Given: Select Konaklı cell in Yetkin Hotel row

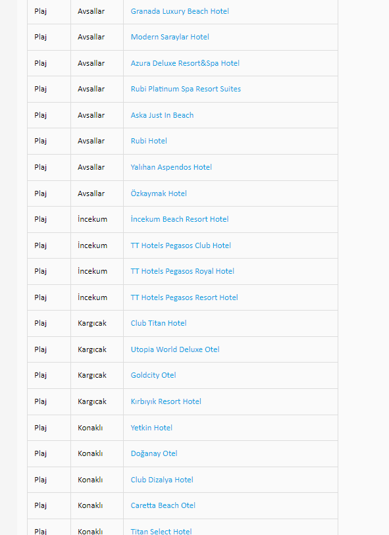Looking at the screenshot, I should click(97, 428).
